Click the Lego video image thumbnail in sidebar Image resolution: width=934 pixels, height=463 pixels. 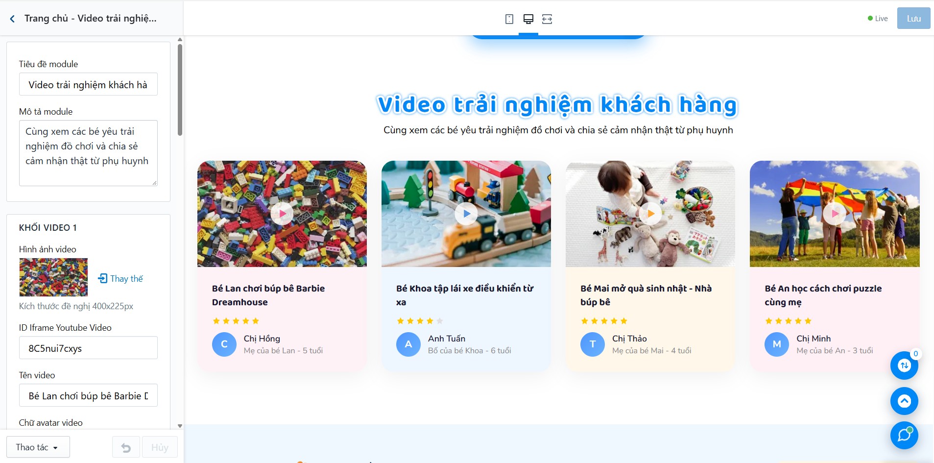coord(53,277)
